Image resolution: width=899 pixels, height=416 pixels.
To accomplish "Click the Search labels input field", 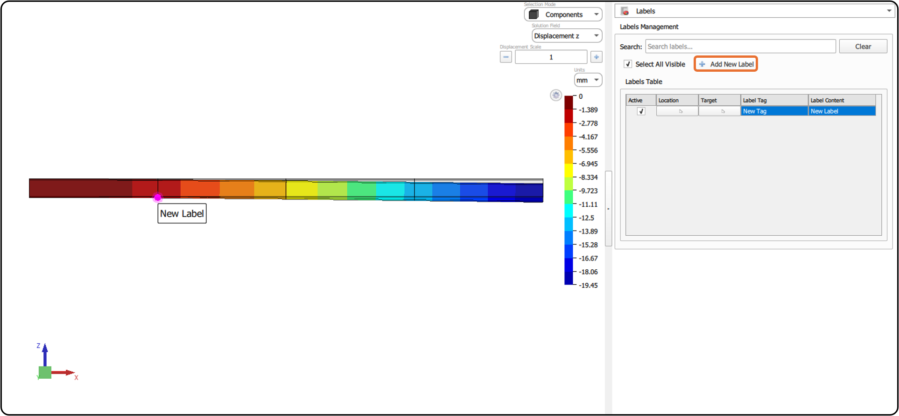I will [x=740, y=47].
